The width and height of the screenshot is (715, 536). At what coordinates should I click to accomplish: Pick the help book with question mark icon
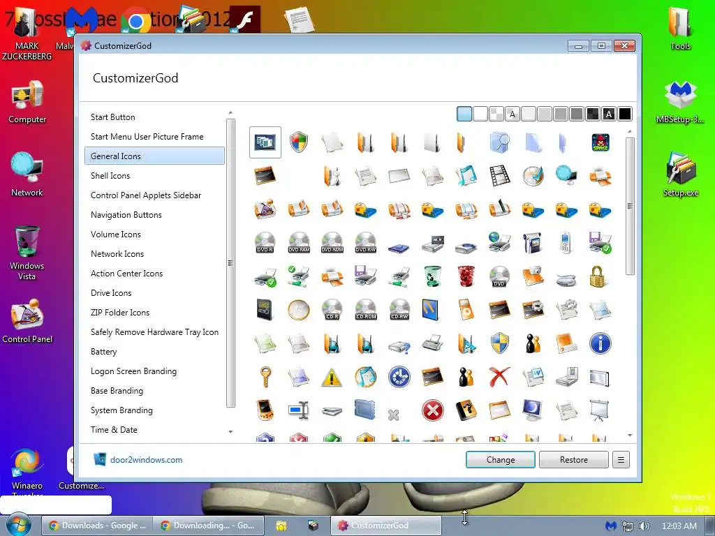tap(466, 410)
